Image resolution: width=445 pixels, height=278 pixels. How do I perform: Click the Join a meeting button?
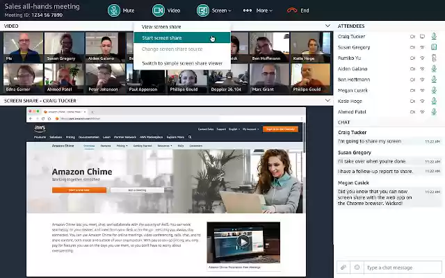[137, 190]
